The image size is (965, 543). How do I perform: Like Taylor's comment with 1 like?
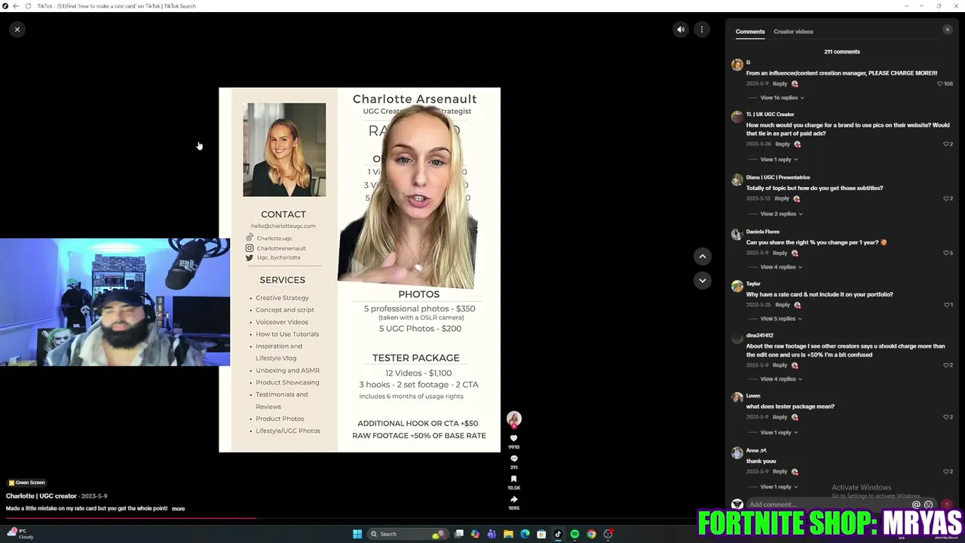pyautogui.click(x=946, y=305)
